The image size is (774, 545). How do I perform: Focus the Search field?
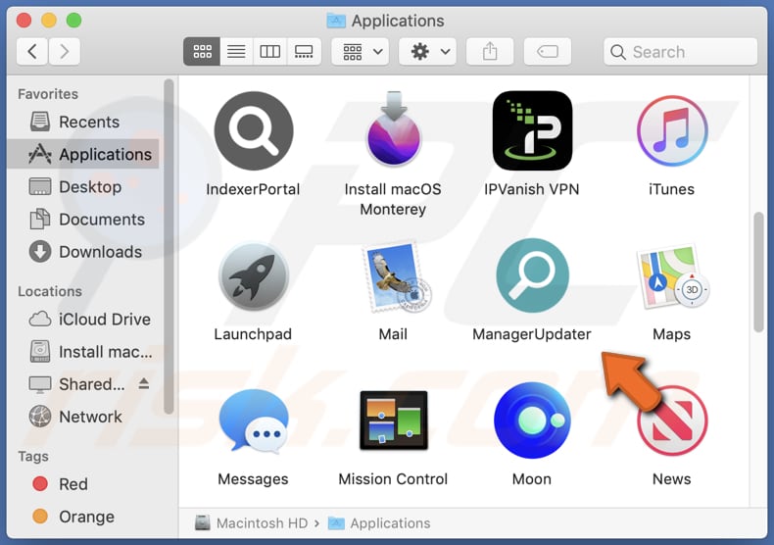pos(680,51)
